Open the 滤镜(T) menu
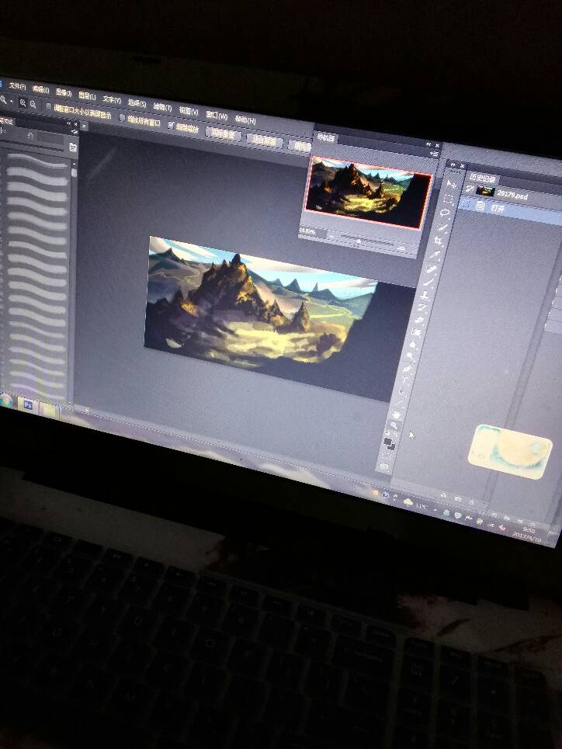Screen dimensions: 562x749 (x=162, y=107)
